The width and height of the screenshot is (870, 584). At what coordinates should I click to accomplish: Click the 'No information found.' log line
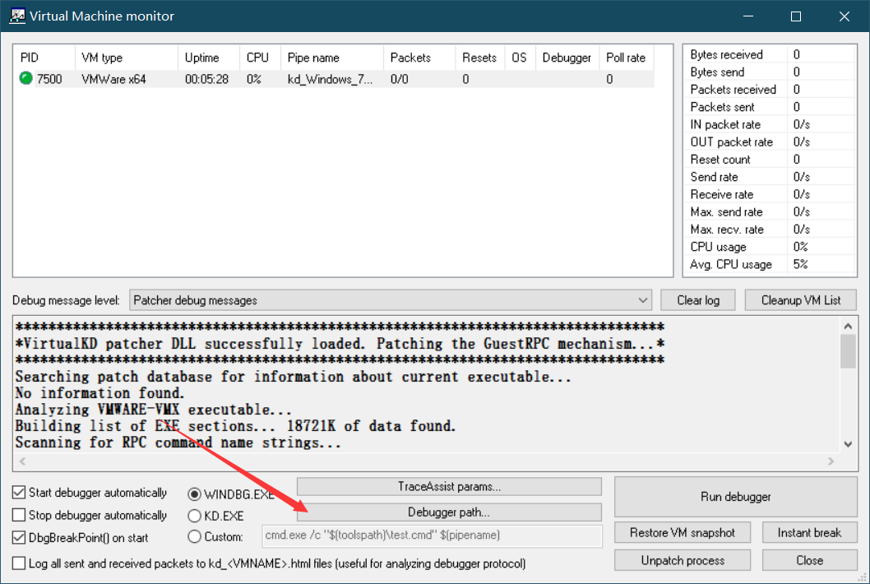(99, 393)
